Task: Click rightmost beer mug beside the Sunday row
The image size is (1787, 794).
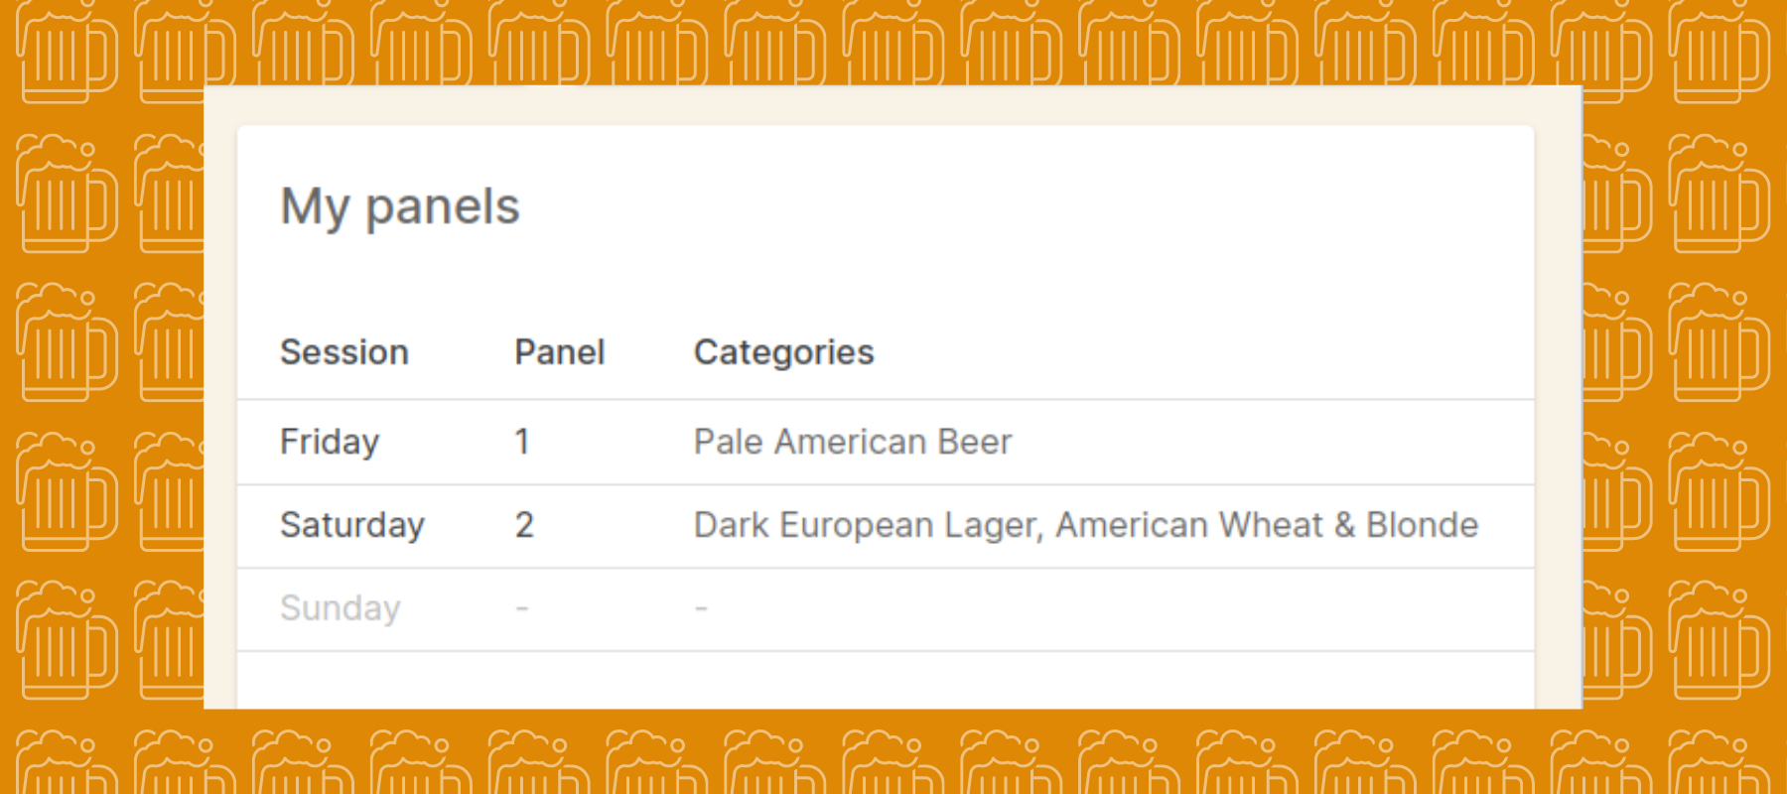Action: (x=1719, y=640)
